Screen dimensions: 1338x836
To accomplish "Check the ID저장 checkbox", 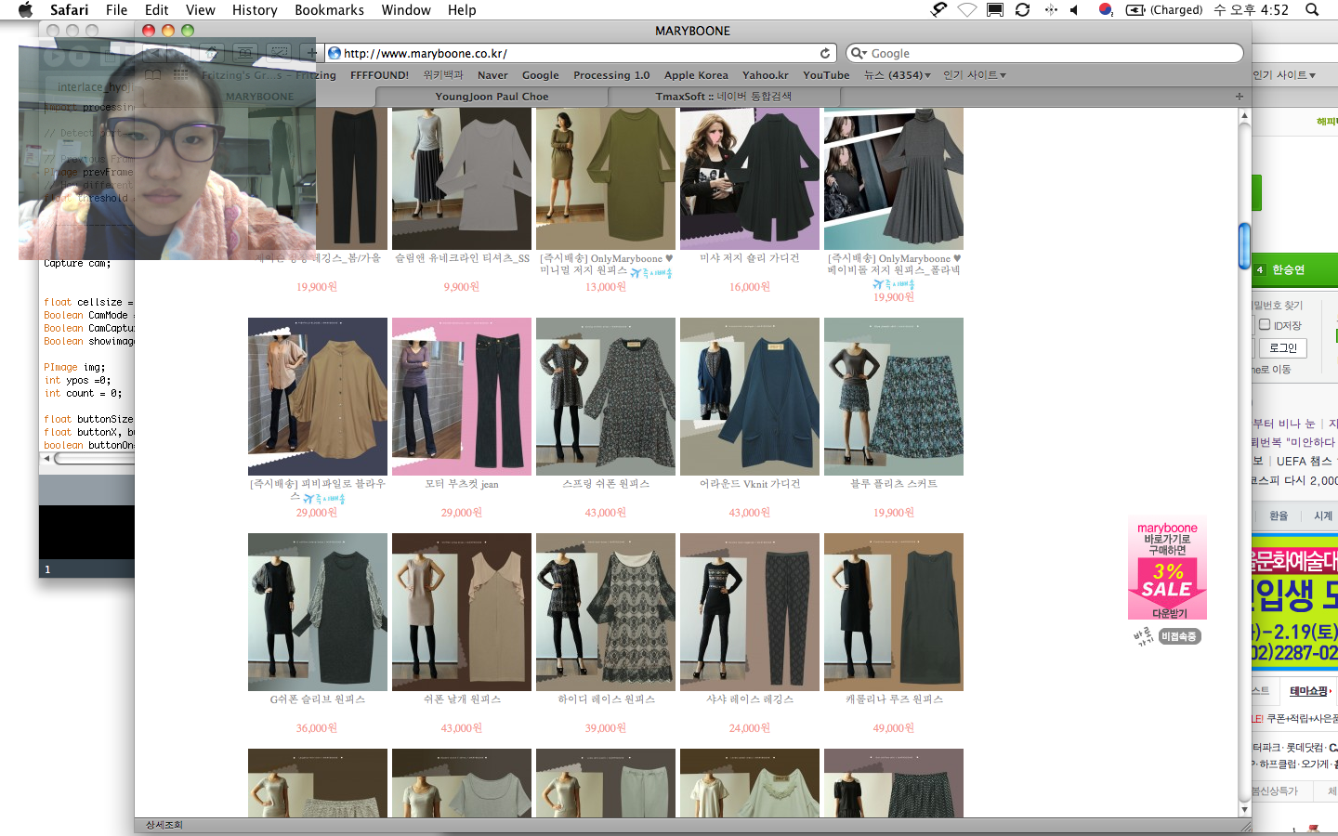I will click(x=1265, y=325).
